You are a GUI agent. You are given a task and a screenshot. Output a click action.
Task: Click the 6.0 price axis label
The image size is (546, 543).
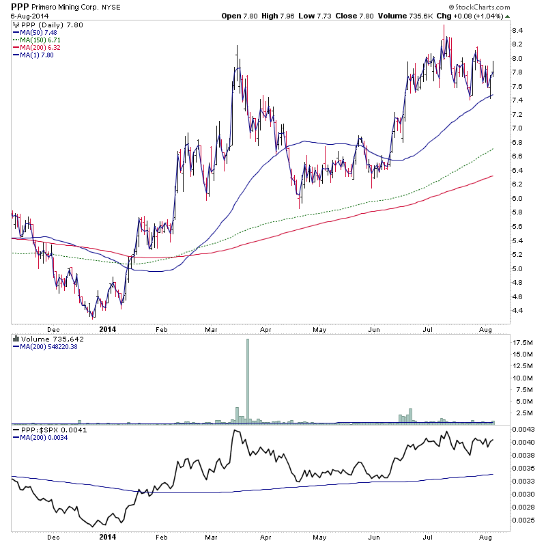click(517, 198)
